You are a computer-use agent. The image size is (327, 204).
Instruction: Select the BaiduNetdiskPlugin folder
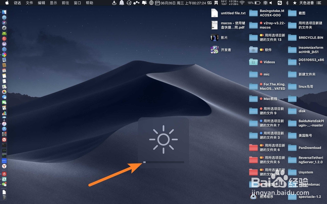(292, 123)
